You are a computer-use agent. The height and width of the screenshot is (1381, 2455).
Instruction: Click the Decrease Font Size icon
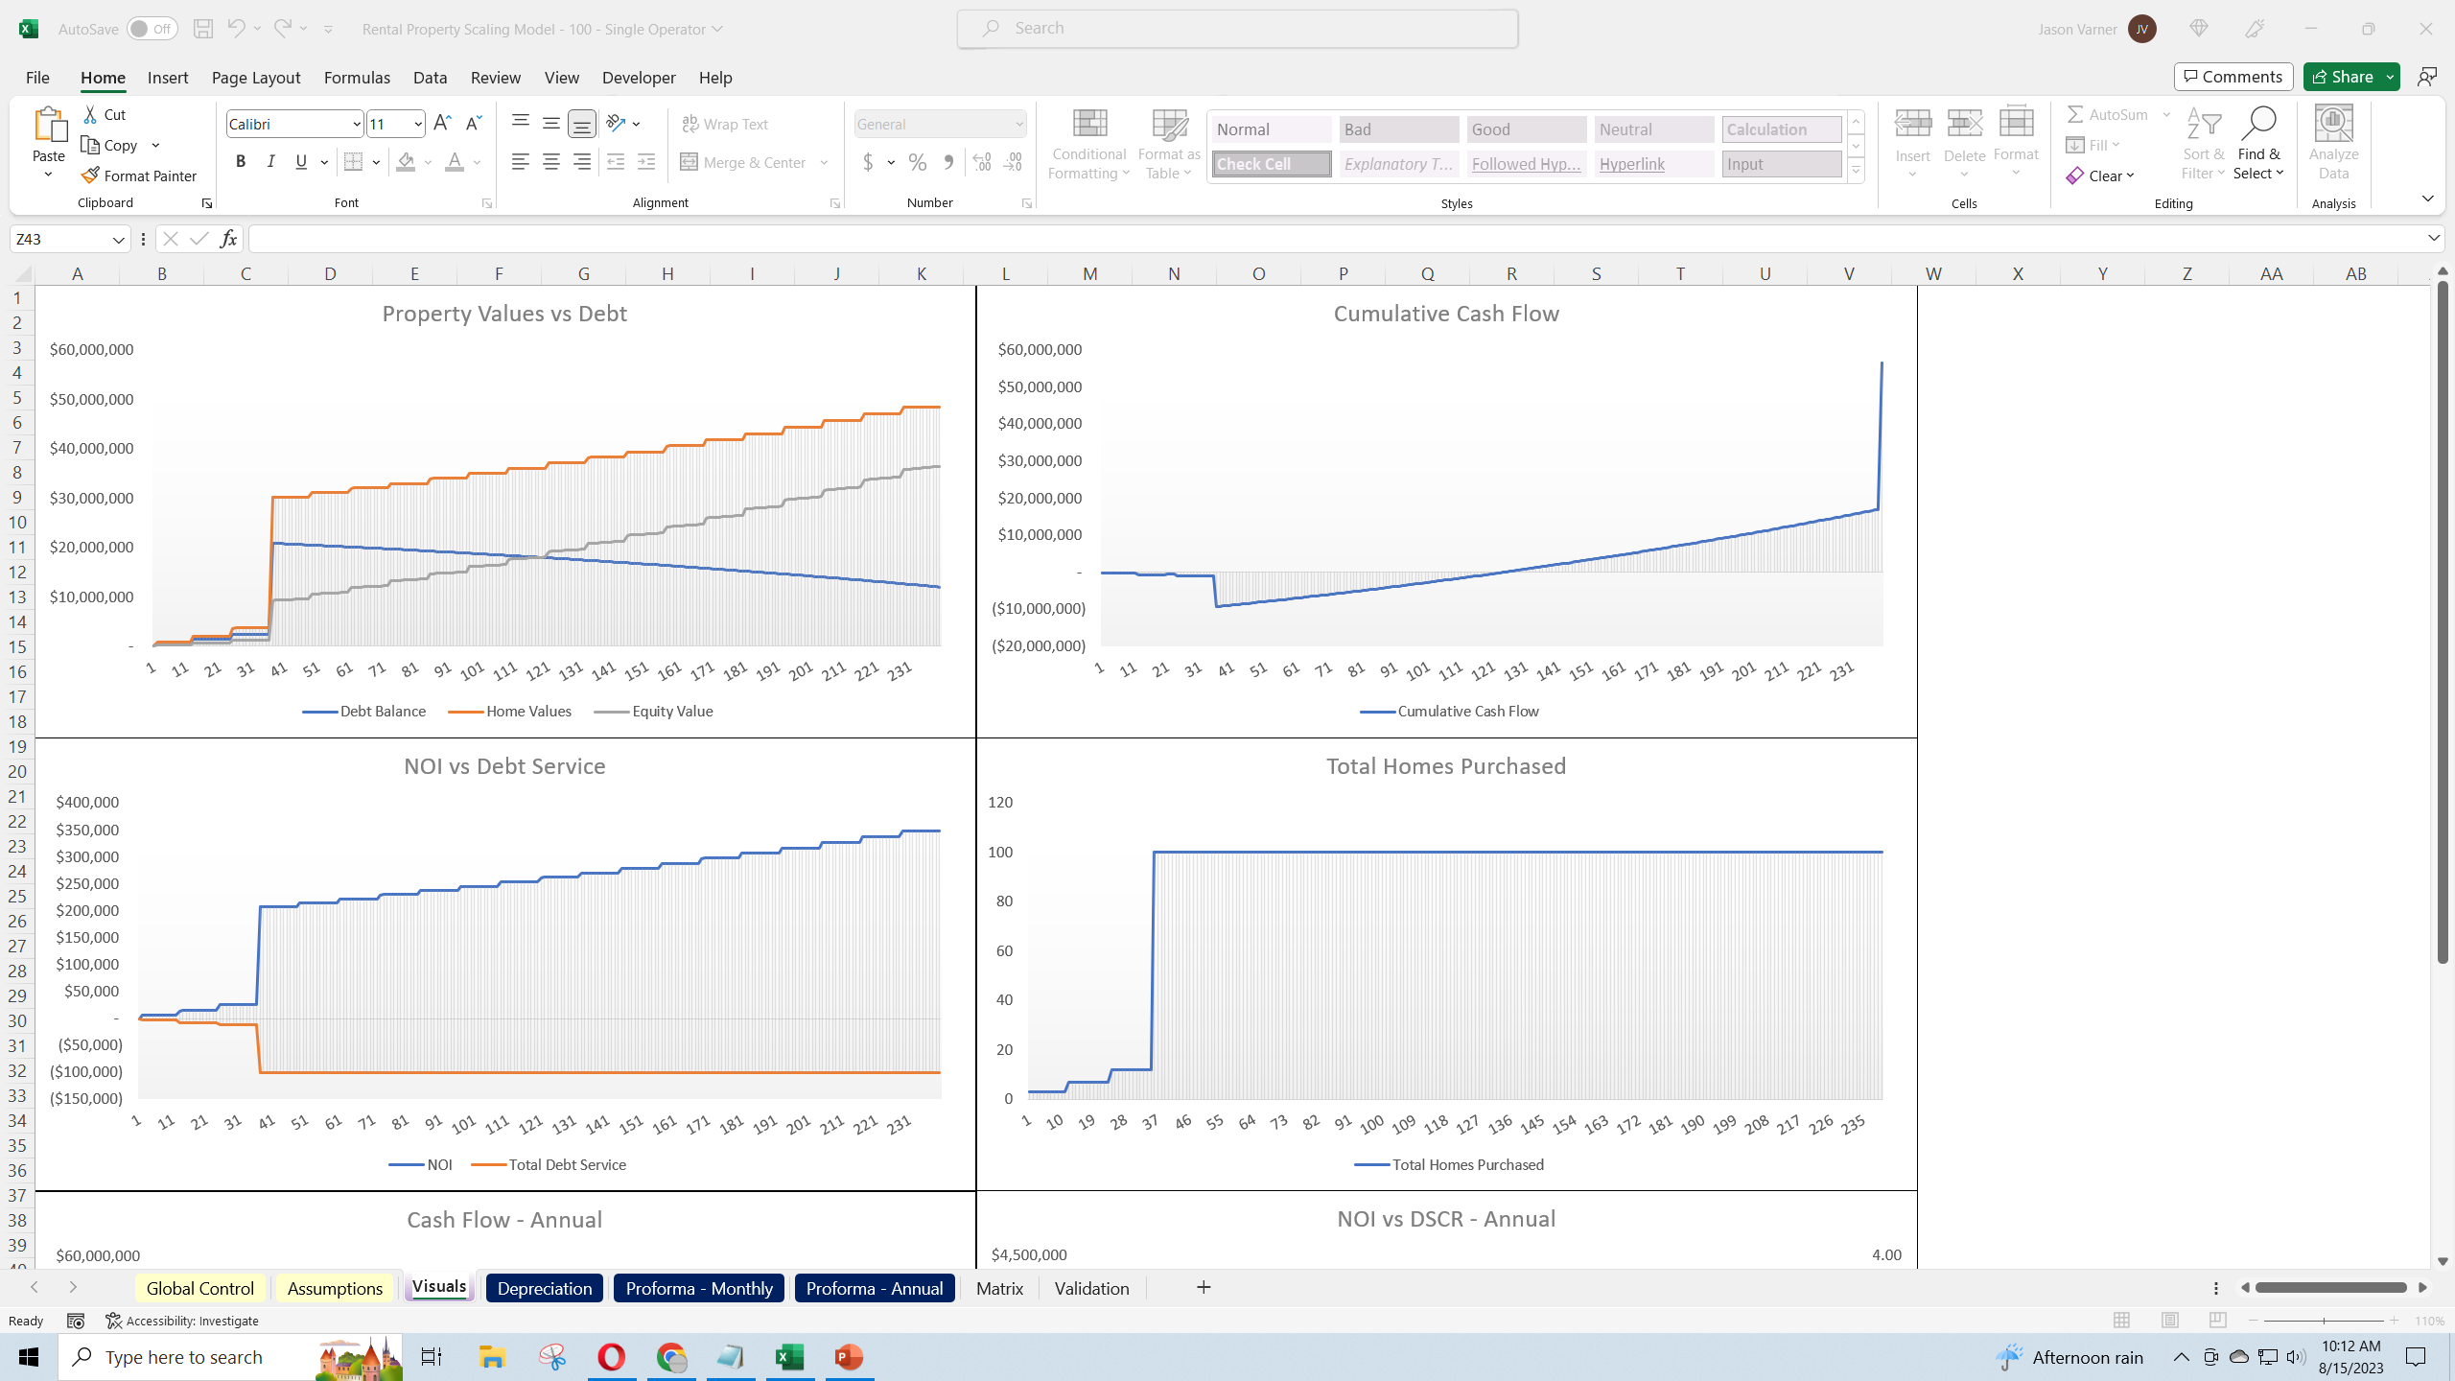pos(473,124)
